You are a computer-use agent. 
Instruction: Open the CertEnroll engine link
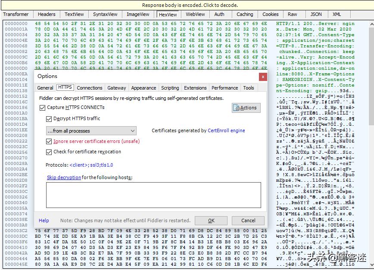pos(226,131)
